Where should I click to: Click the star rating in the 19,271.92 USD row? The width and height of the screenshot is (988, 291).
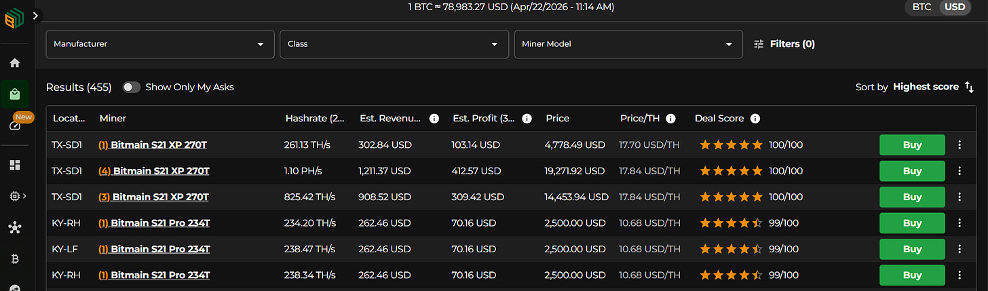click(731, 171)
